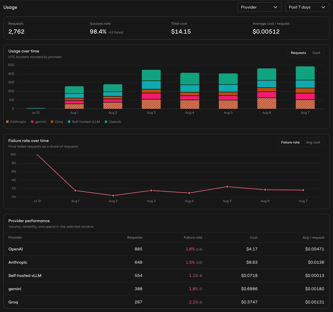Open the Past 7 days range dropdown
The image size is (333, 312).
tap(307, 7)
